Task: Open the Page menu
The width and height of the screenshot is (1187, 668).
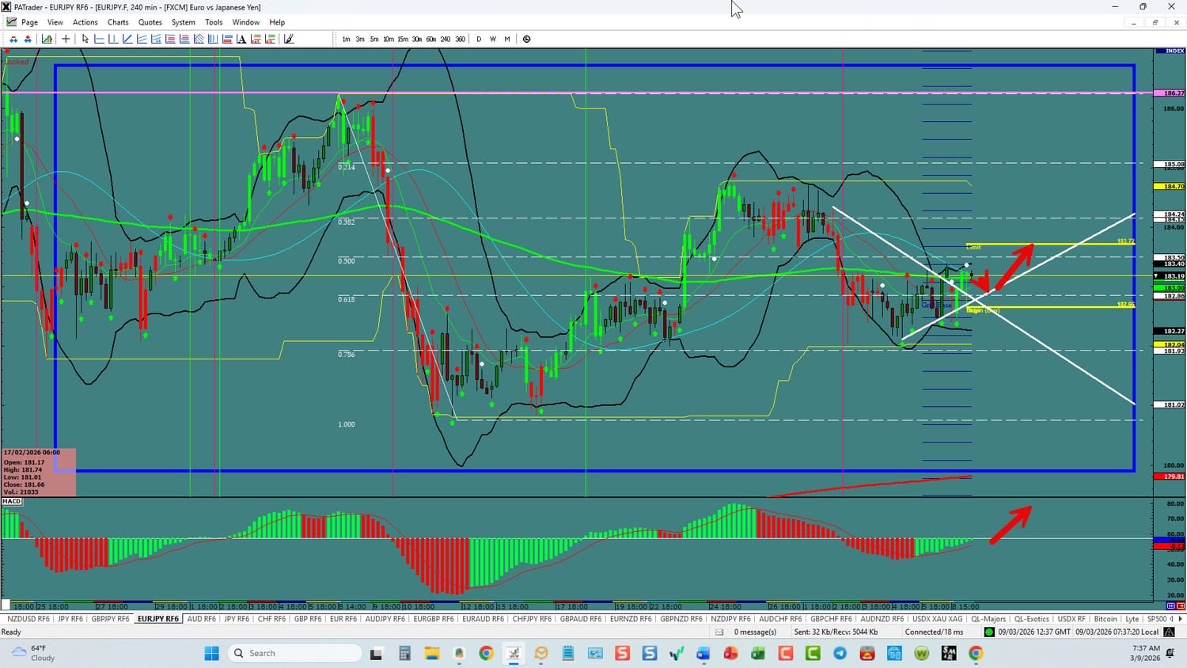Action: [x=29, y=22]
